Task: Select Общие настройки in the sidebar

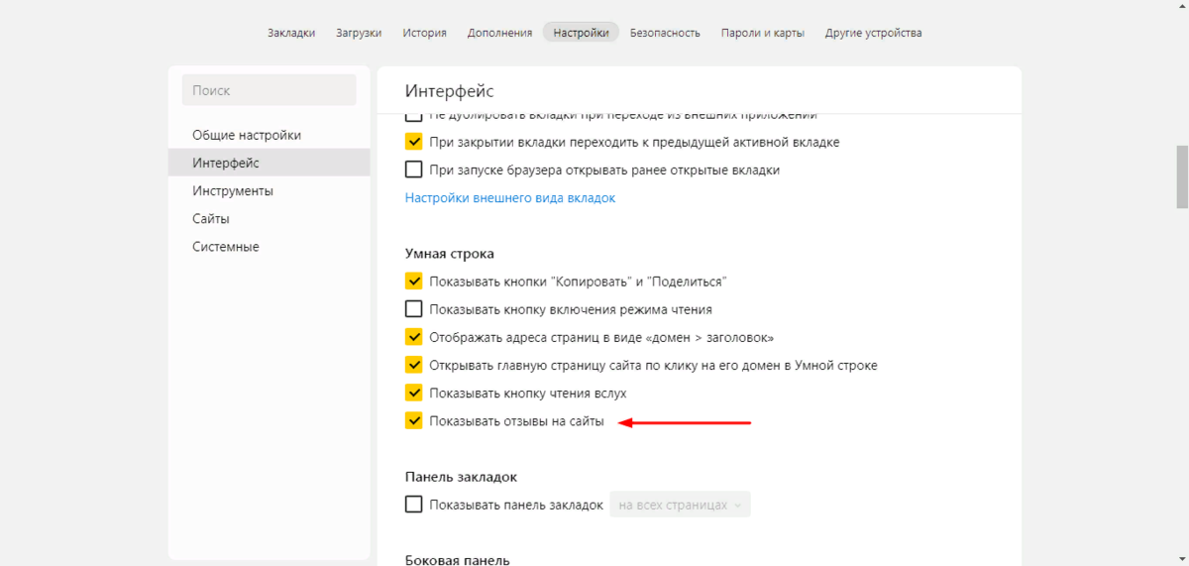Action: click(247, 135)
